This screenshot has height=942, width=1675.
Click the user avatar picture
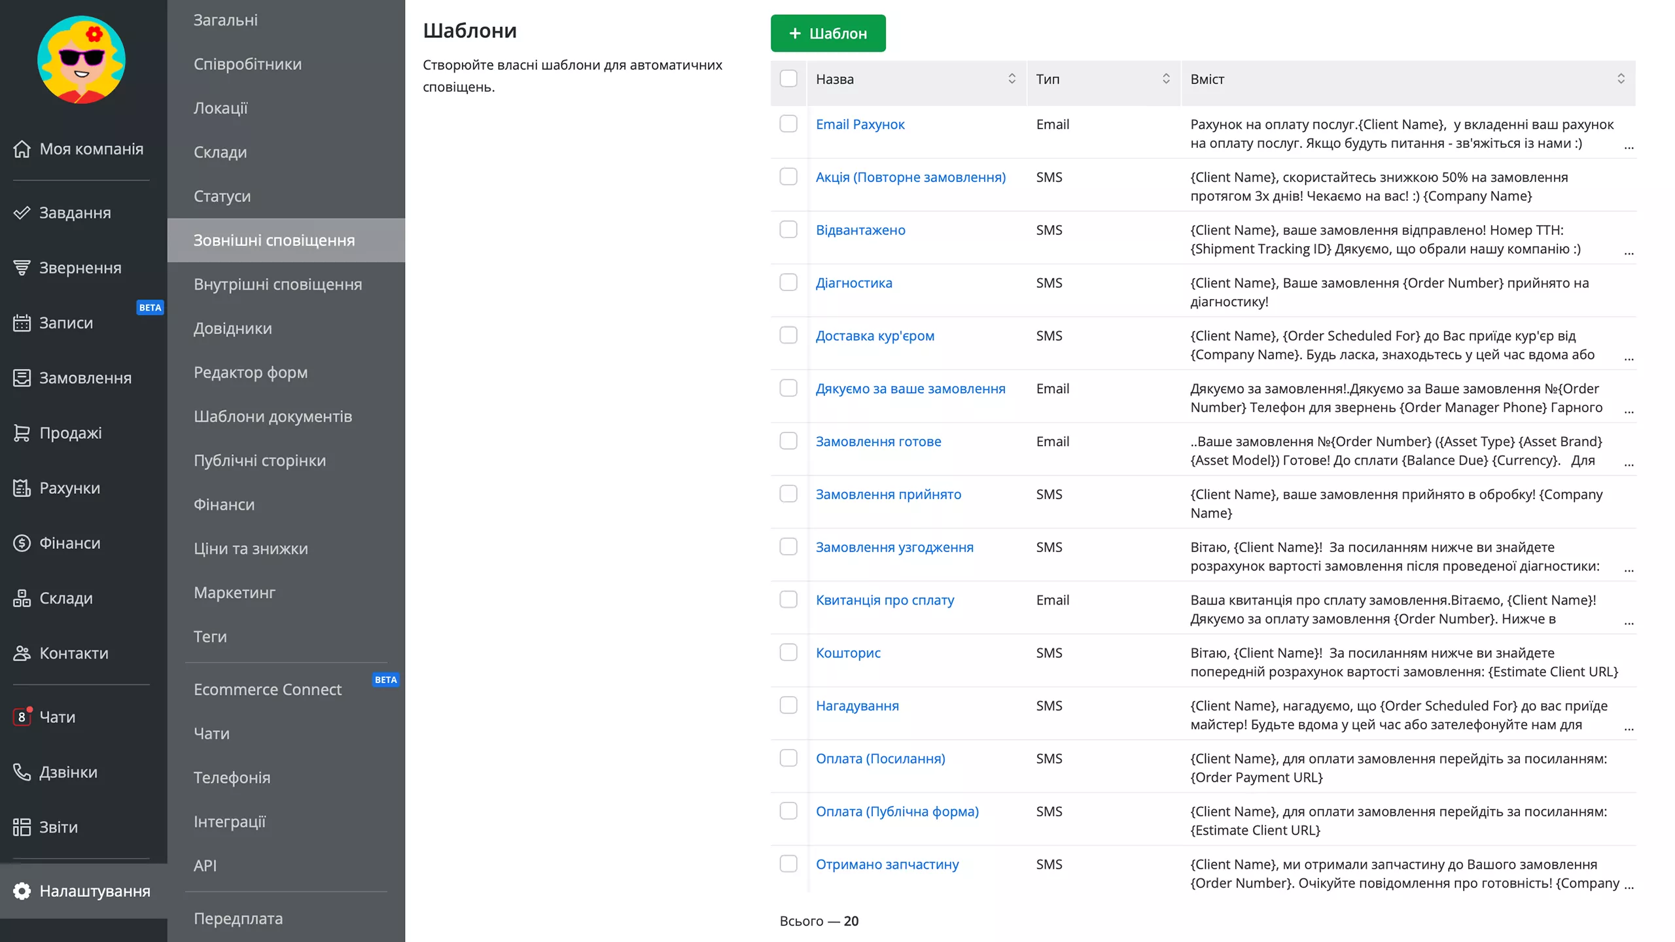tap(81, 60)
